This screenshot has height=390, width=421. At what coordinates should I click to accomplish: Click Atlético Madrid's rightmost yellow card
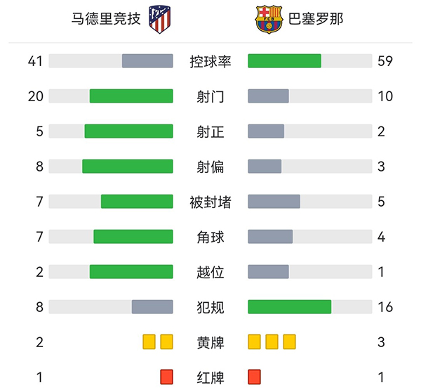pos(166,342)
